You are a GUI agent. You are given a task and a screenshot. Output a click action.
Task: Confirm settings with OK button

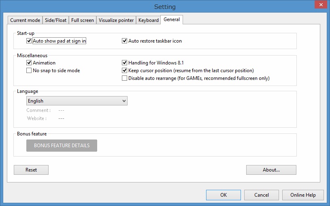[x=223, y=195]
